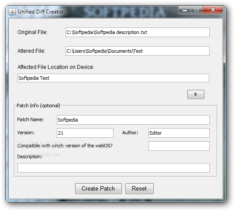Click the 'Patch Name:' label
This screenshot has height=211, width=235.
tap(30, 119)
